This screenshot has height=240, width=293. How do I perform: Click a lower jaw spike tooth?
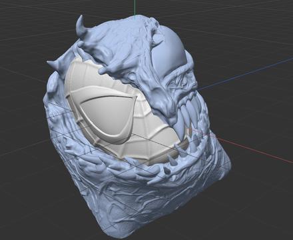point(172,159)
